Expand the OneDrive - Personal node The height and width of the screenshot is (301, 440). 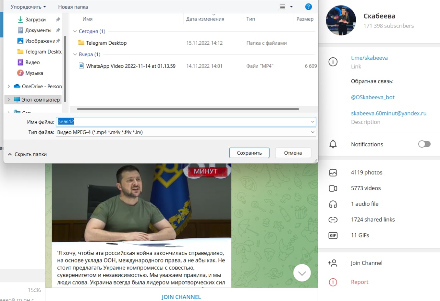[x=9, y=86]
